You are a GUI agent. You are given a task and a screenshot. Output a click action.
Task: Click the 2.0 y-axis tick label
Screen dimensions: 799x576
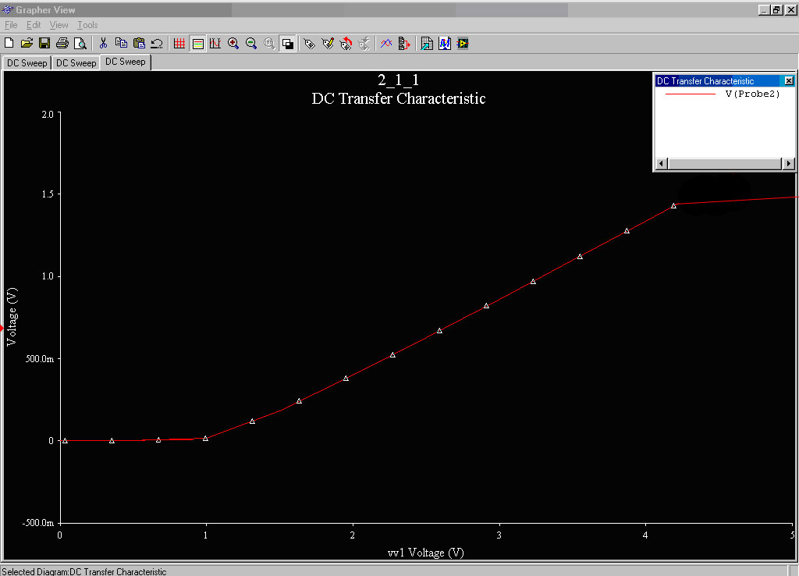(48, 114)
